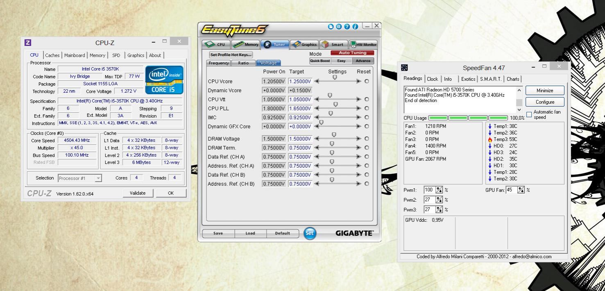This screenshot has width=605, height=291.
Task: Select Quick Boost mode in EasyTune6
Action: (x=320, y=61)
